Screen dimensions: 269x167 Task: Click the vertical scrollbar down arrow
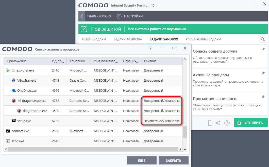185,149
